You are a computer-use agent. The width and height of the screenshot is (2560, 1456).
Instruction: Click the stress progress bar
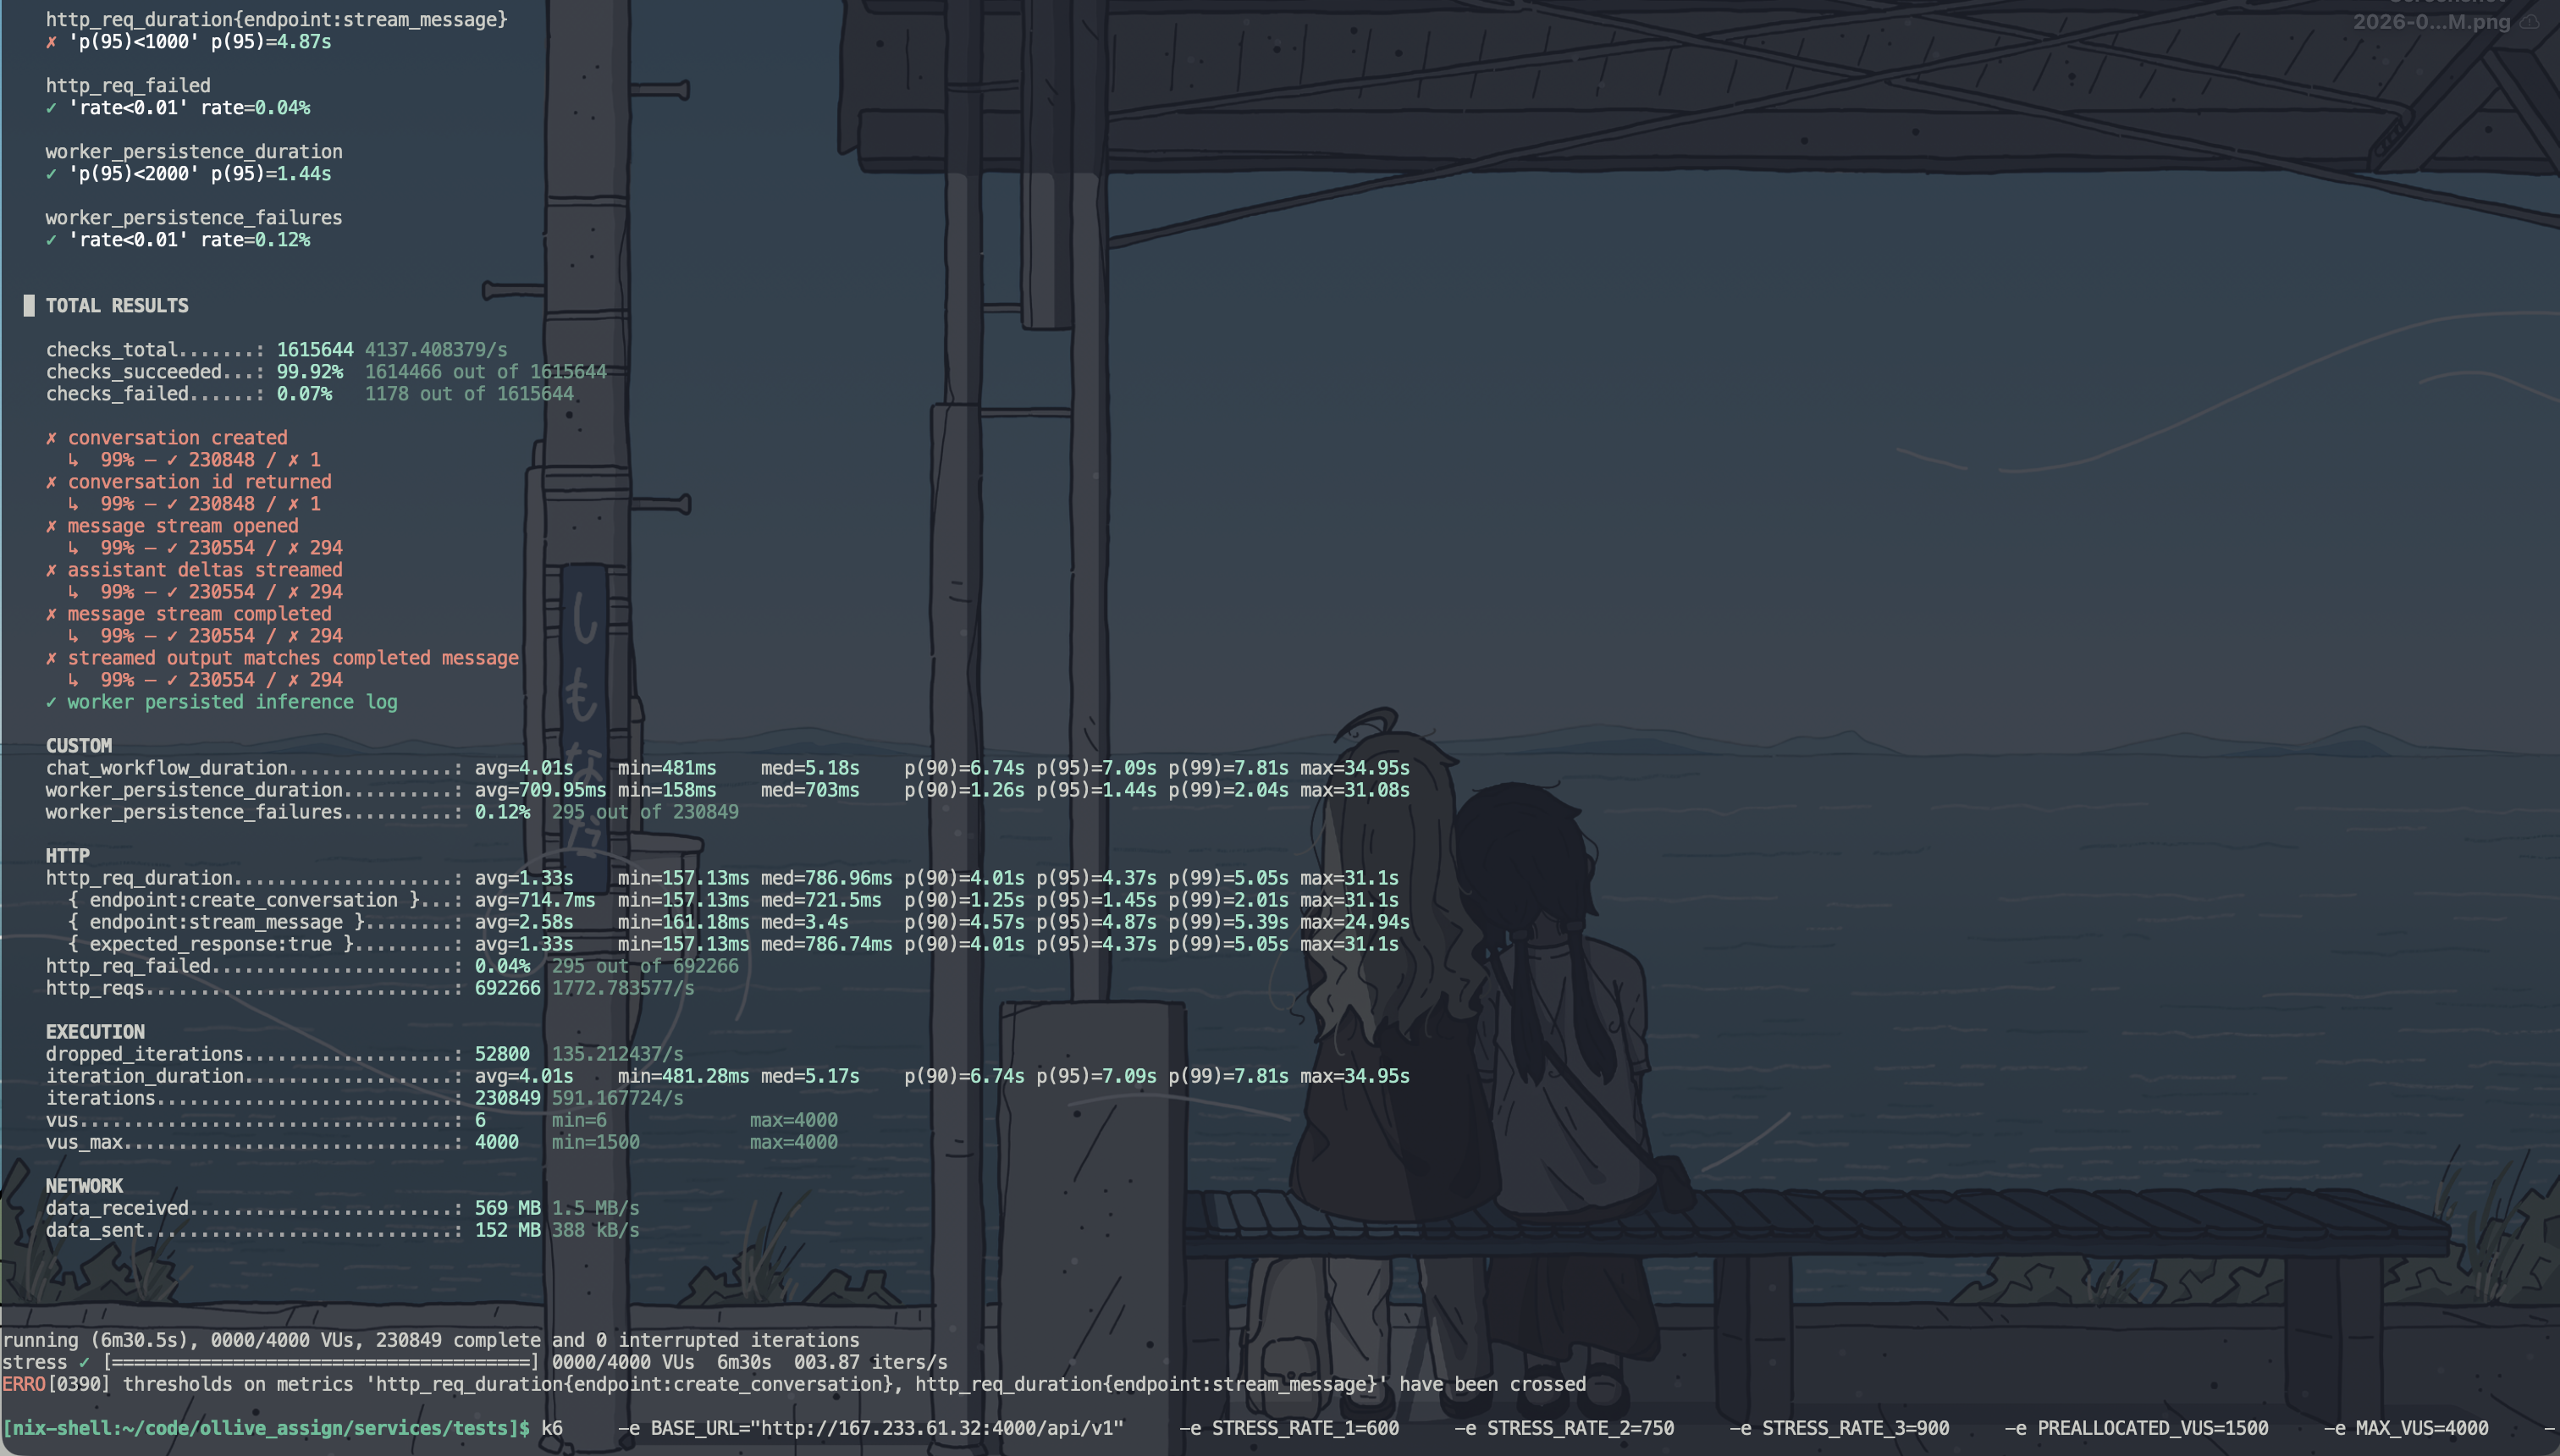point(321,1362)
